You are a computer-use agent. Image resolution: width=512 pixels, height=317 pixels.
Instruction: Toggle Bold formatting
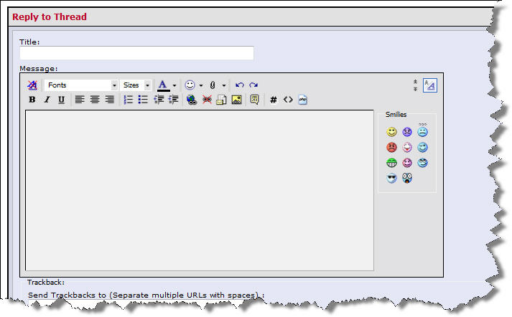coord(32,100)
